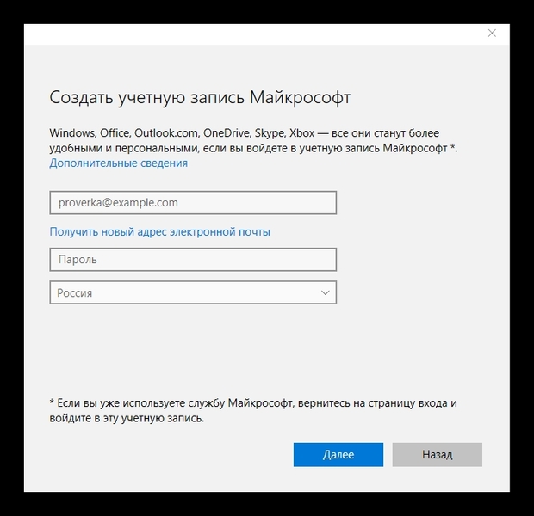Click the Назад button
The height and width of the screenshot is (516, 534).
point(438,454)
